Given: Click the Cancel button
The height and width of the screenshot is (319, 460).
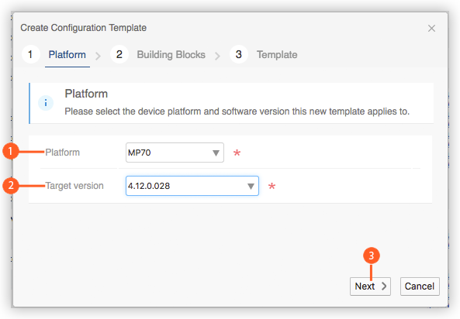Looking at the screenshot, I should [x=420, y=286].
